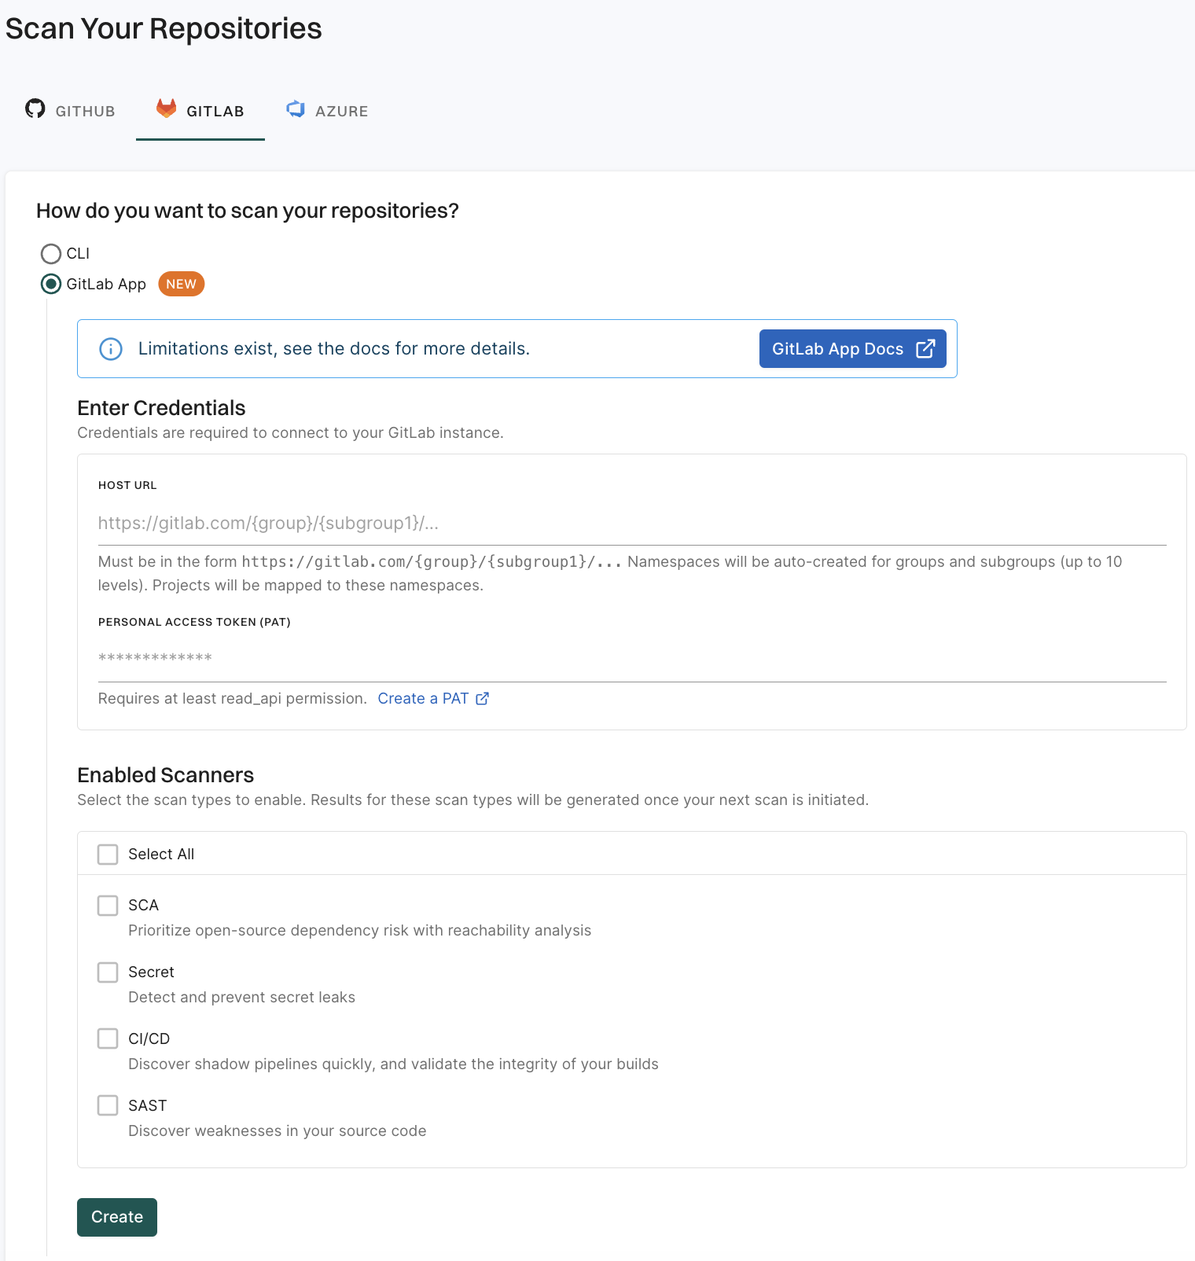The width and height of the screenshot is (1195, 1261).
Task: Click the 'HOST URL' field label
Action: click(x=127, y=485)
